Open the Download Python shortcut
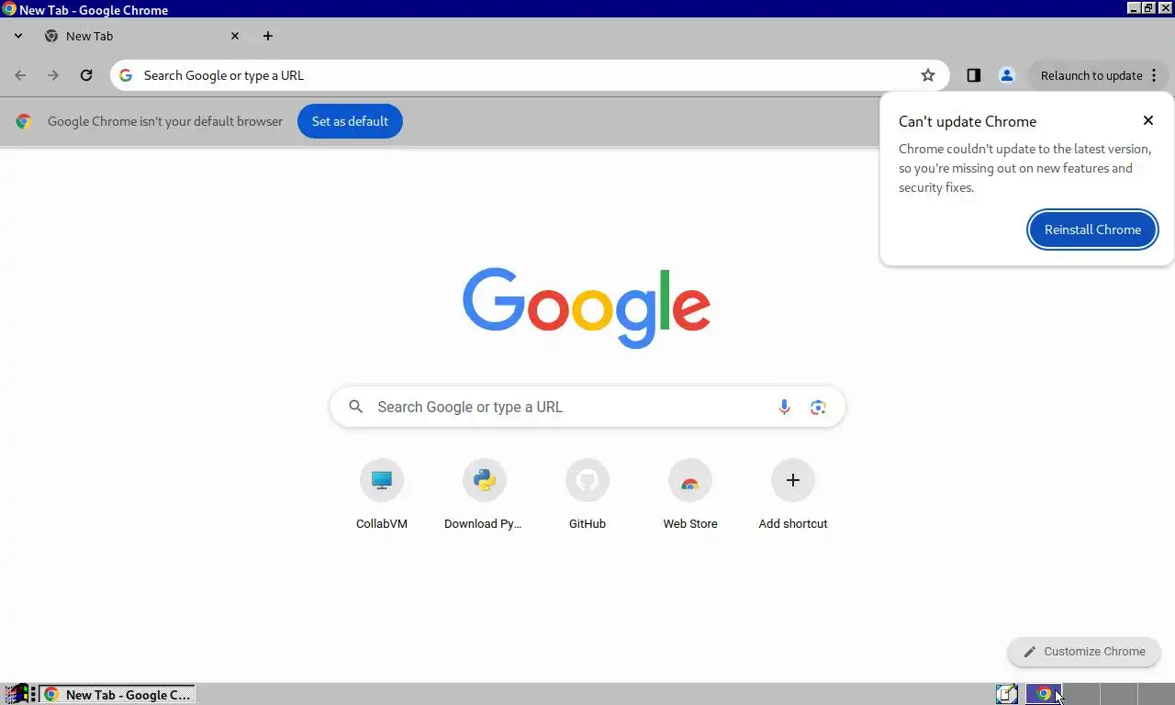This screenshot has height=705, width=1175. tap(484, 495)
